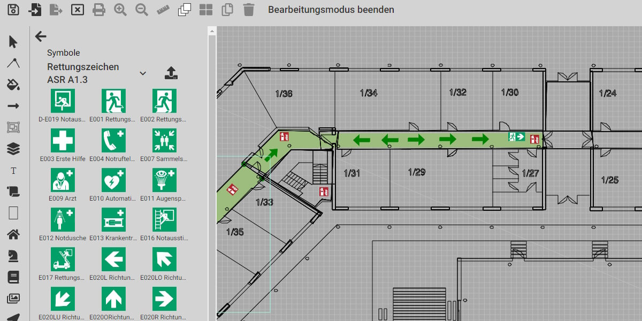The image size is (642, 321).
Task: Zoom out with the magnifier minus icon
Action: (142, 10)
